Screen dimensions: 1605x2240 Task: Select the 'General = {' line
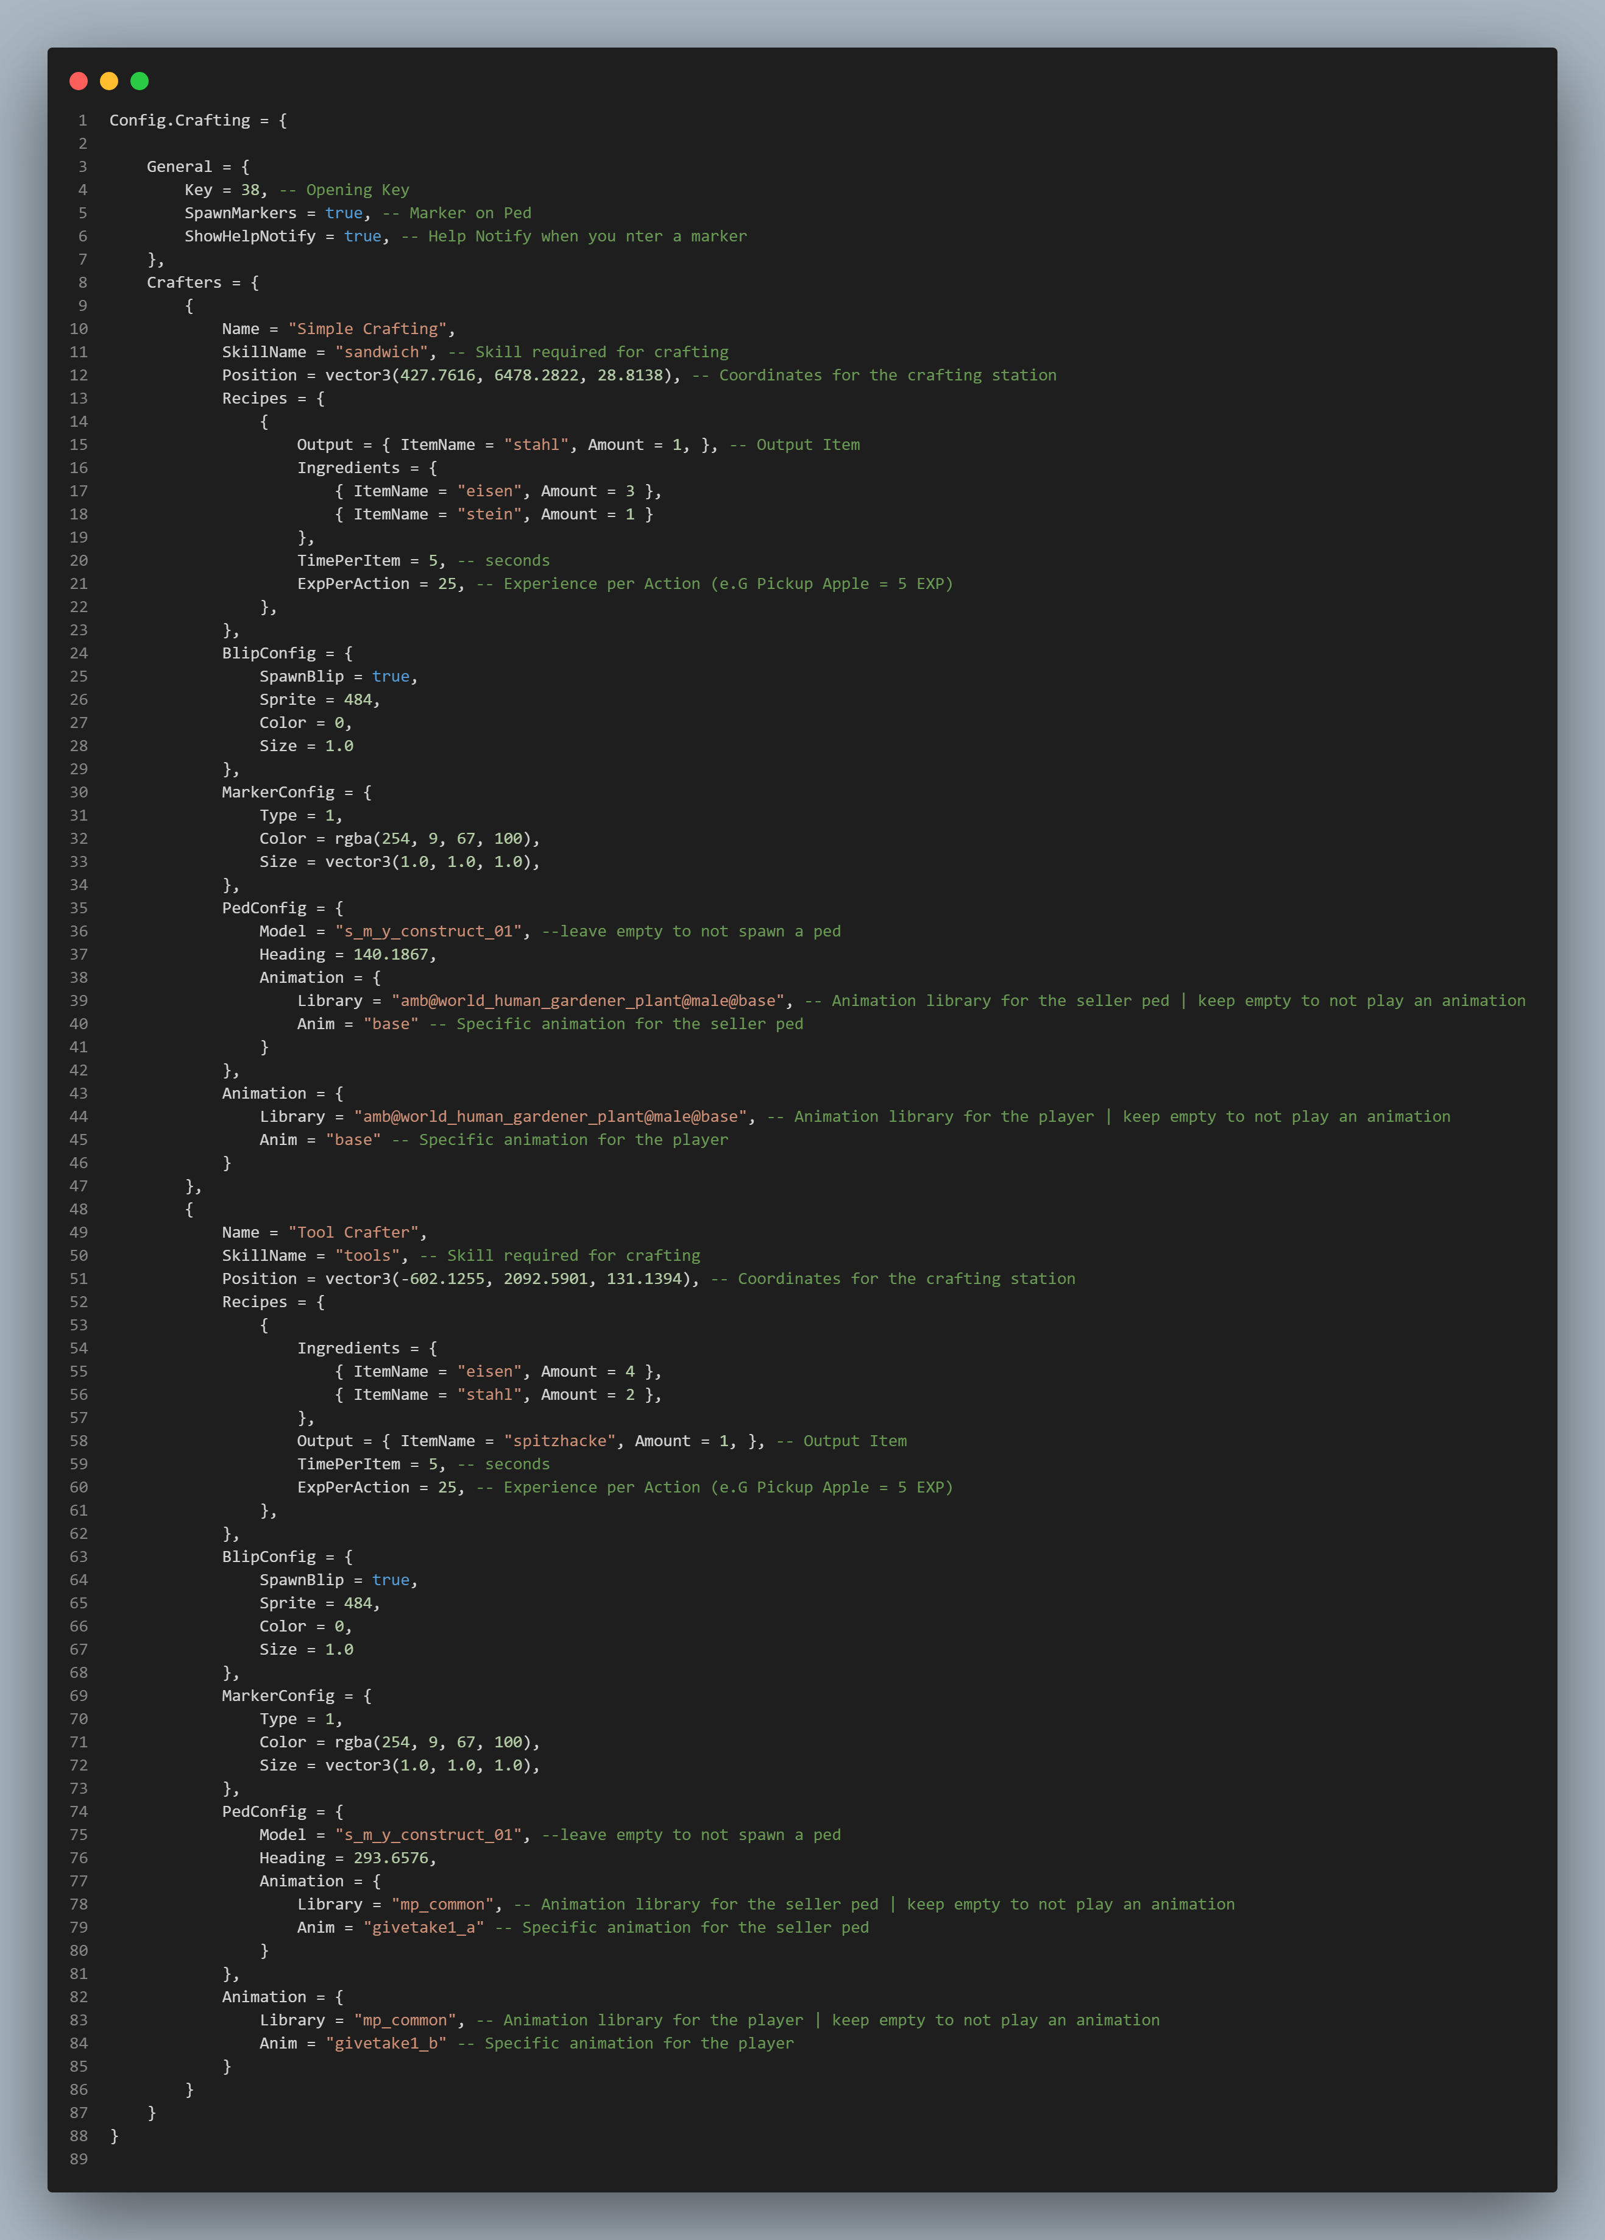point(199,167)
